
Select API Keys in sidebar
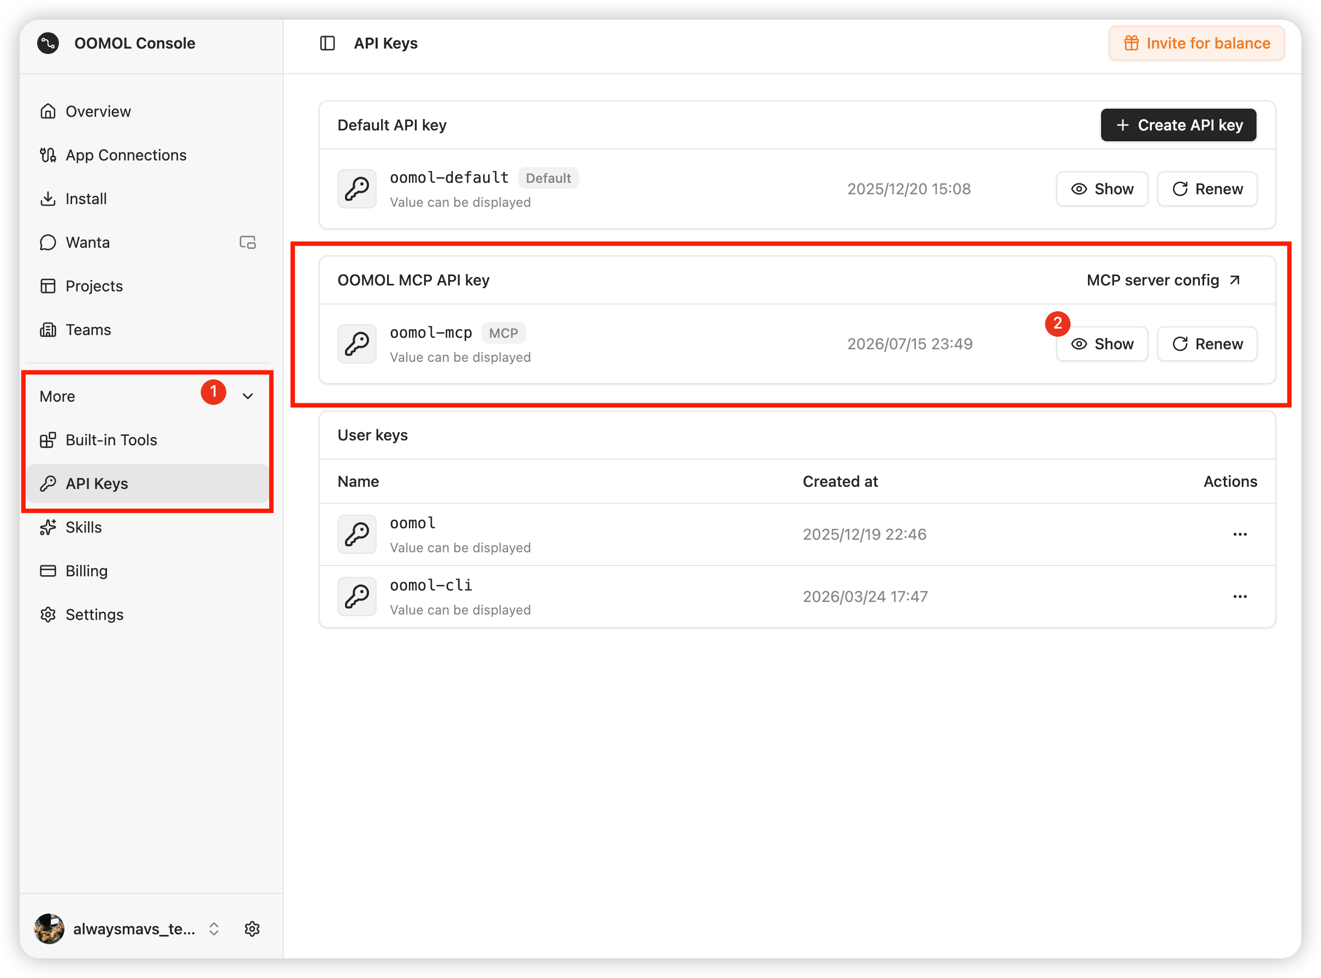tap(148, 484)
